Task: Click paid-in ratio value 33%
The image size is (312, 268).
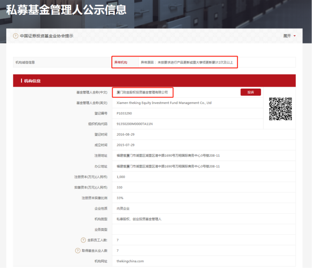Action: tap(120, 198)
